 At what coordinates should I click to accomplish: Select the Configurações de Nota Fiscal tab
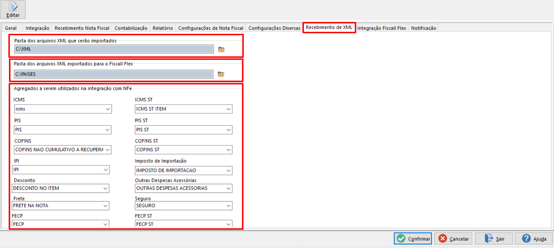tap(210, 28)
